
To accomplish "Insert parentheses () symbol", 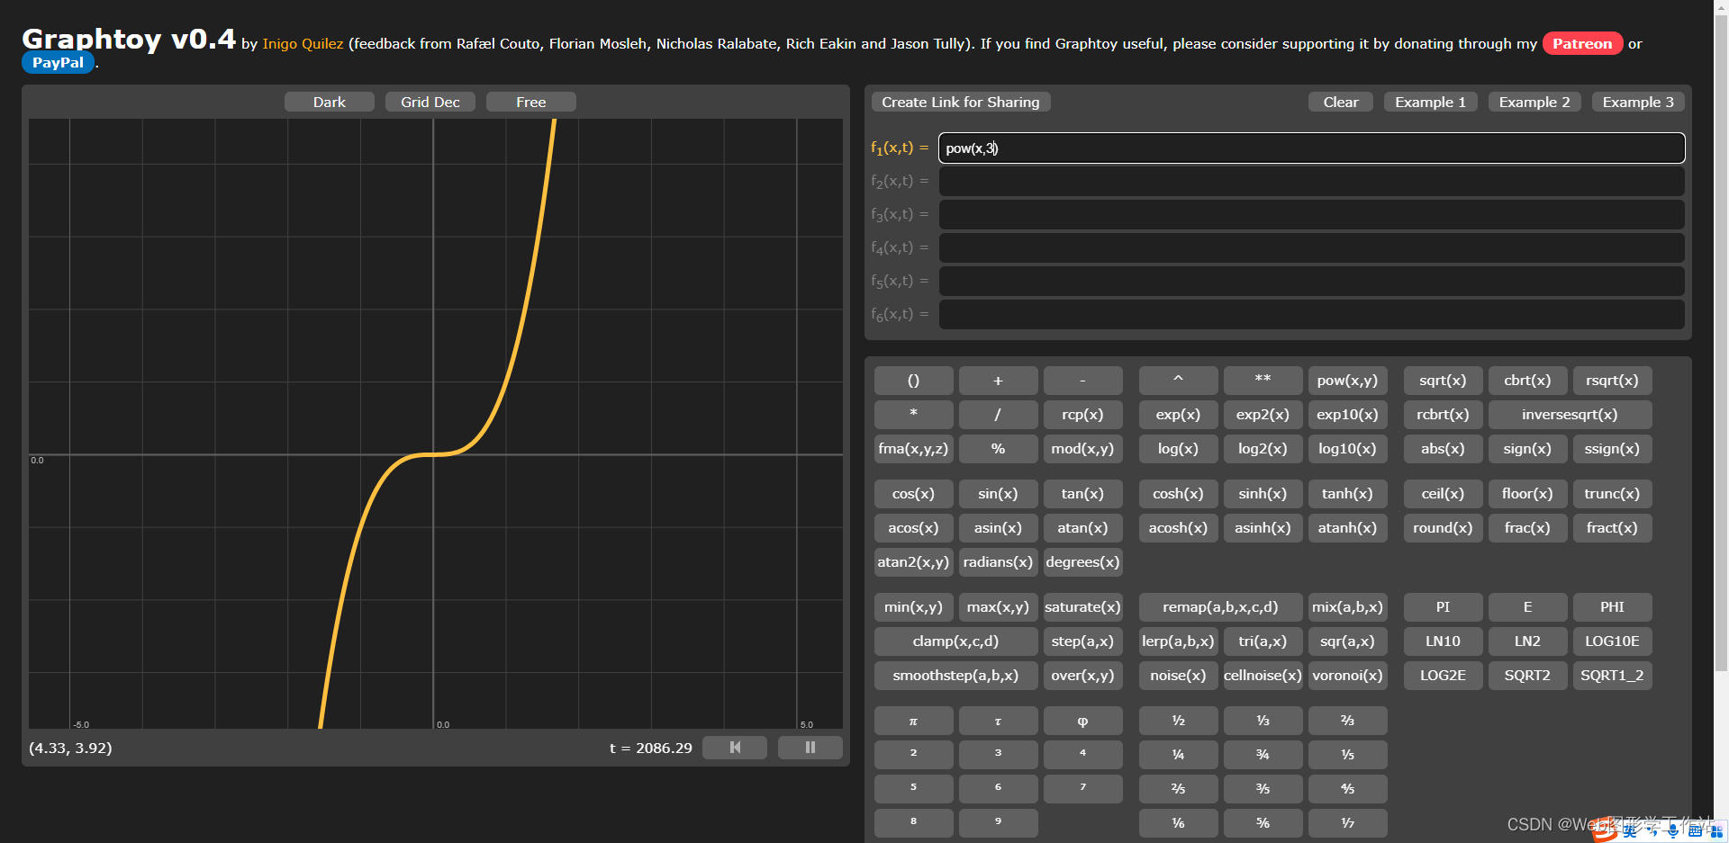I will coord(913,381).
